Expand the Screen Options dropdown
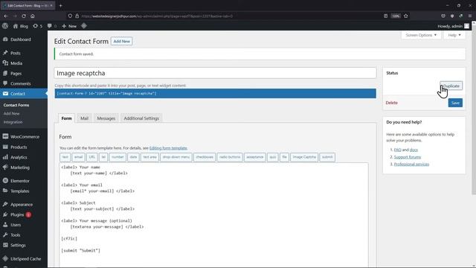Viewport: 476px width, 268px height. click(x=421, y=35)
